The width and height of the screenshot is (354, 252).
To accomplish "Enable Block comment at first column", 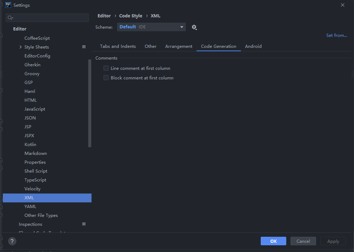I will [x=106, y=78].
